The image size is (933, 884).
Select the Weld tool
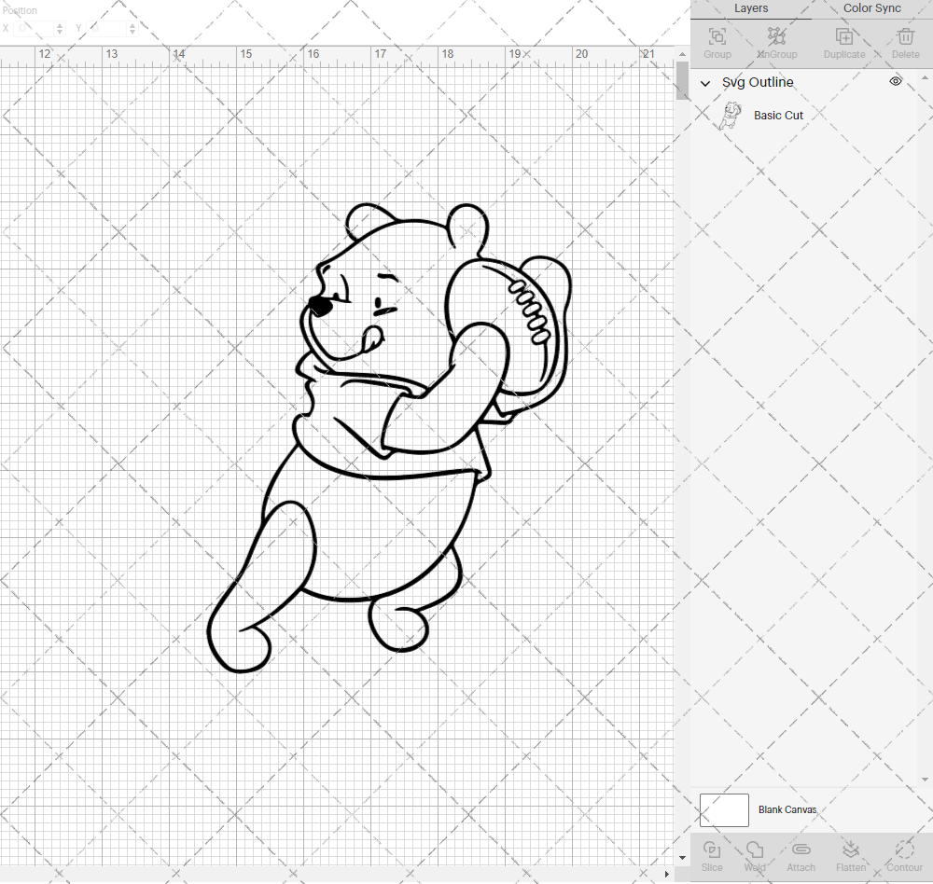tap(755, 856)
